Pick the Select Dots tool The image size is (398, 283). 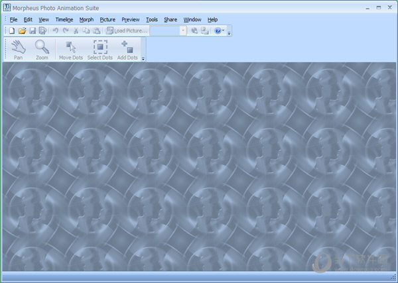[x=99, y=49]
